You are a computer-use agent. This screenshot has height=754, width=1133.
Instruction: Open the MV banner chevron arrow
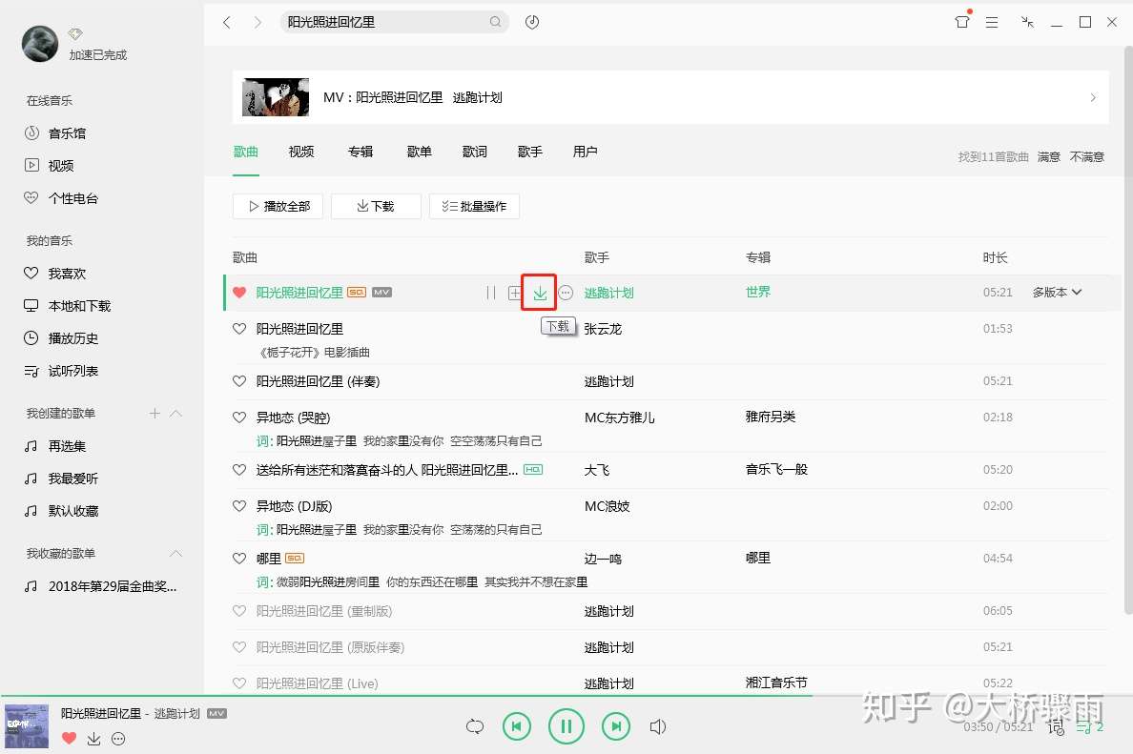[x=1093, y=97]
